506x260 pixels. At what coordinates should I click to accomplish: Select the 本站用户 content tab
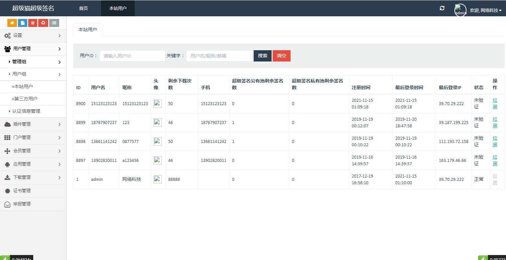(x=87, y=30)
